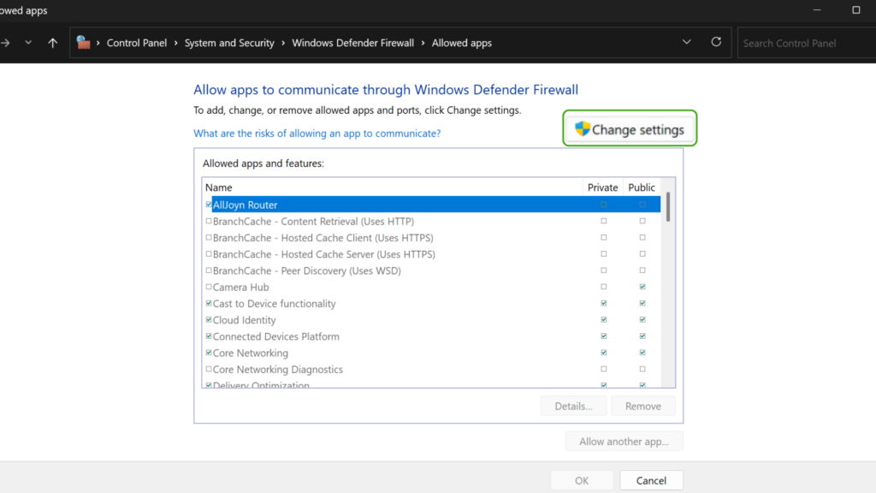Viewport: 876px width, 493px height.
Task: Click the Public column header
Action: coord(642,187)
